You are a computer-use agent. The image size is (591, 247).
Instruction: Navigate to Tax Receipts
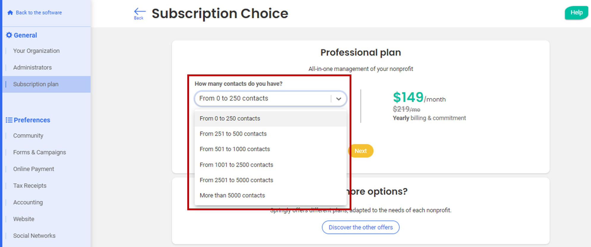point(30,186)
